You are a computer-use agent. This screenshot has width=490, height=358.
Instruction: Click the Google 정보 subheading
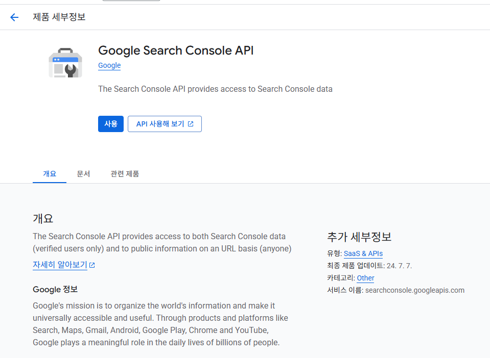click(x=55, y=289)
